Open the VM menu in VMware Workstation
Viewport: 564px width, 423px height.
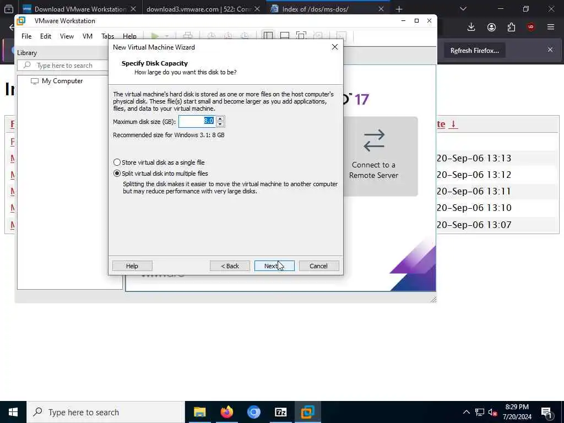pyautogui.click(x=88, y=36)
